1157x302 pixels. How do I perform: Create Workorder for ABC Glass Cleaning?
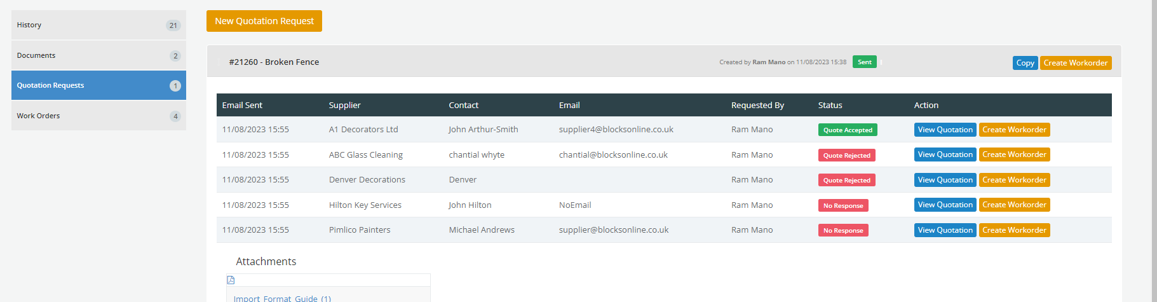1014,154
